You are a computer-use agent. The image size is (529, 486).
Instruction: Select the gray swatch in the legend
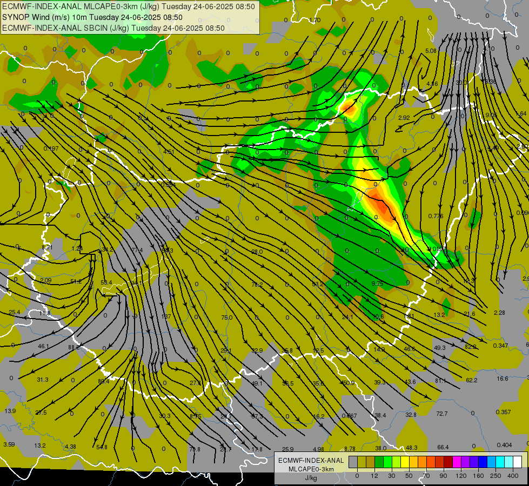(x=353, y=462)
